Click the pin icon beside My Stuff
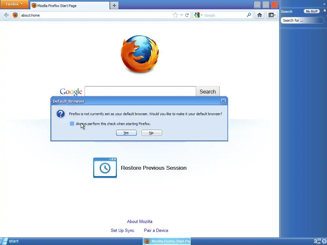Viewport: 327px width, 245px height. (x=324, y=11)
